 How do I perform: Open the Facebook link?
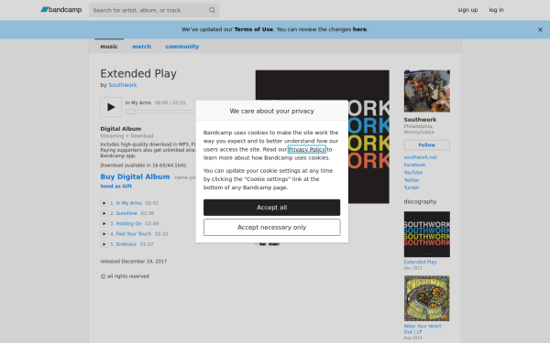(414, 165)
